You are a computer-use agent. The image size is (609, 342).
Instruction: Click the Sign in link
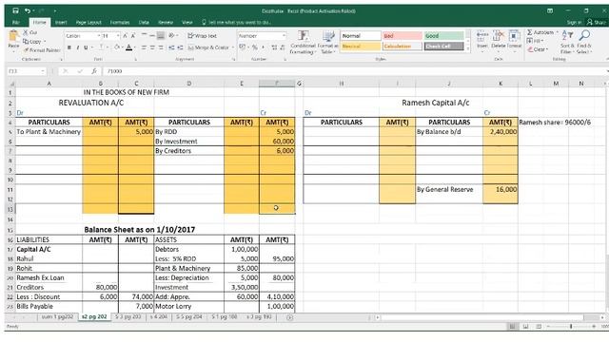click(574, 23)
